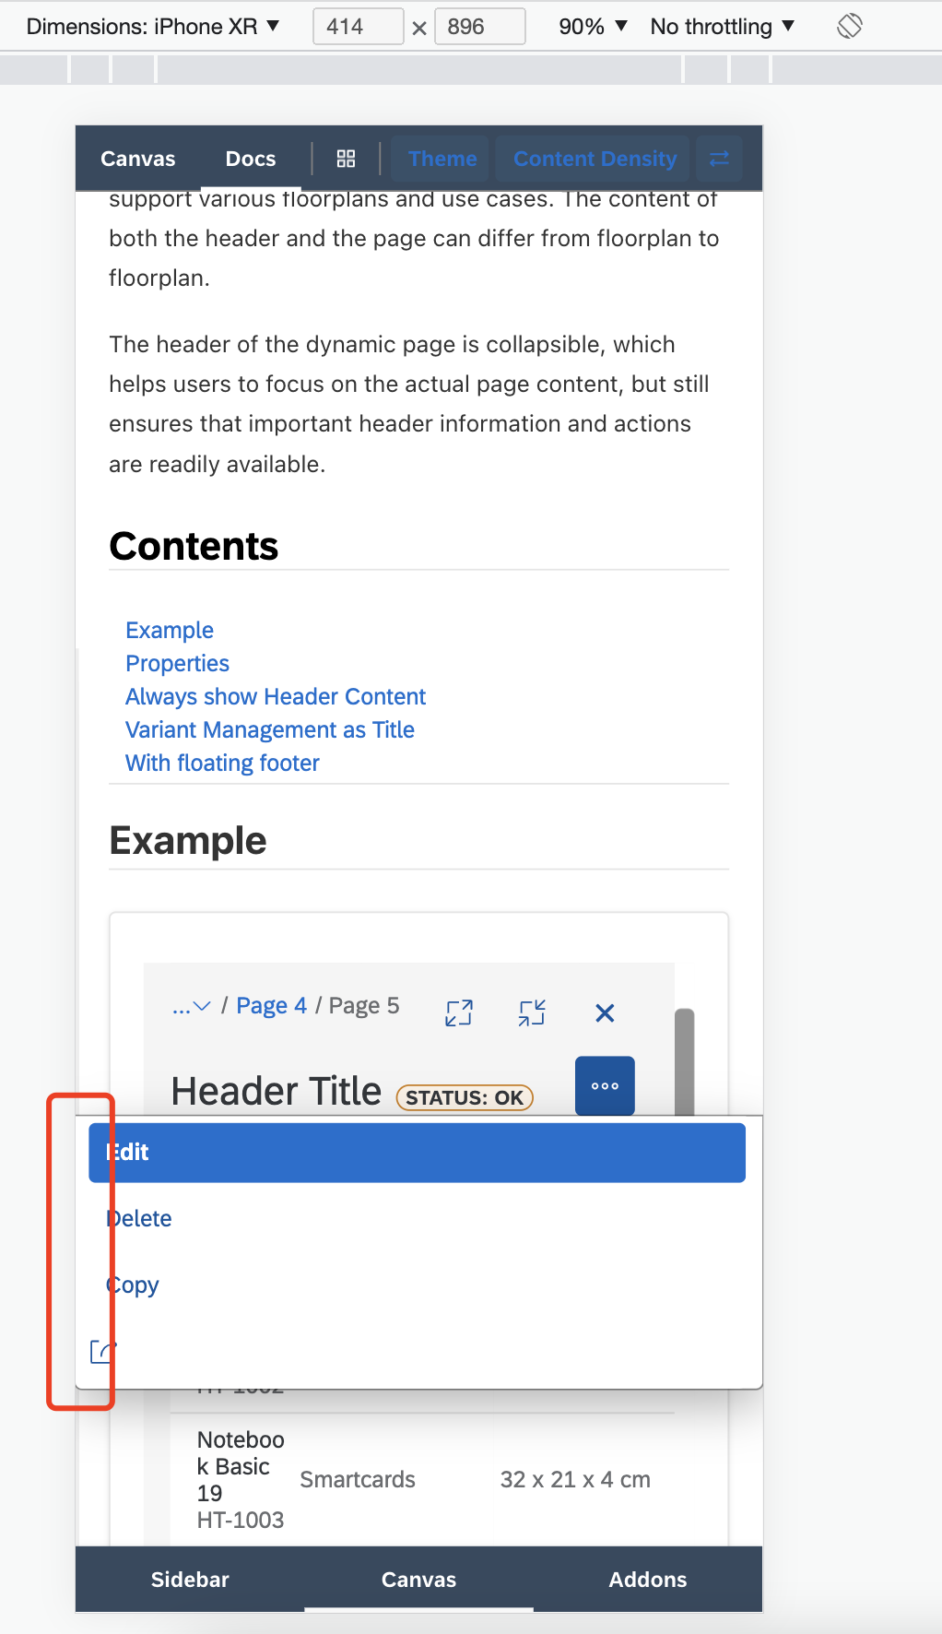Screen dimensions: 942x1634
Task: Open the Page 4 breadcrumb link
Action: tap(271, 1005)
